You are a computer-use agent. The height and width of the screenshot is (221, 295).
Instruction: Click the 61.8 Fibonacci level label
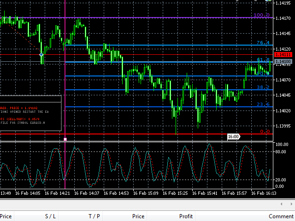click(263, 59)
